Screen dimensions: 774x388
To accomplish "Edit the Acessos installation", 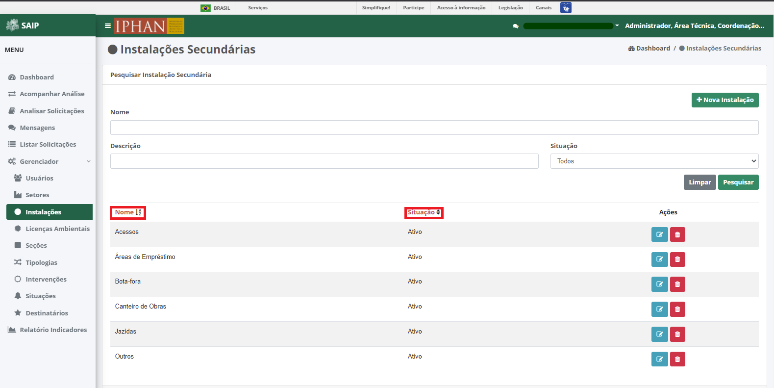I will pyautogui.click(x=659, y=234).
